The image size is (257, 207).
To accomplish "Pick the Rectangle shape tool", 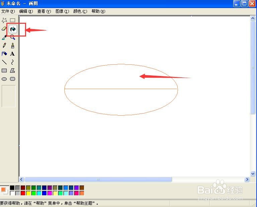I will (4, 71).
